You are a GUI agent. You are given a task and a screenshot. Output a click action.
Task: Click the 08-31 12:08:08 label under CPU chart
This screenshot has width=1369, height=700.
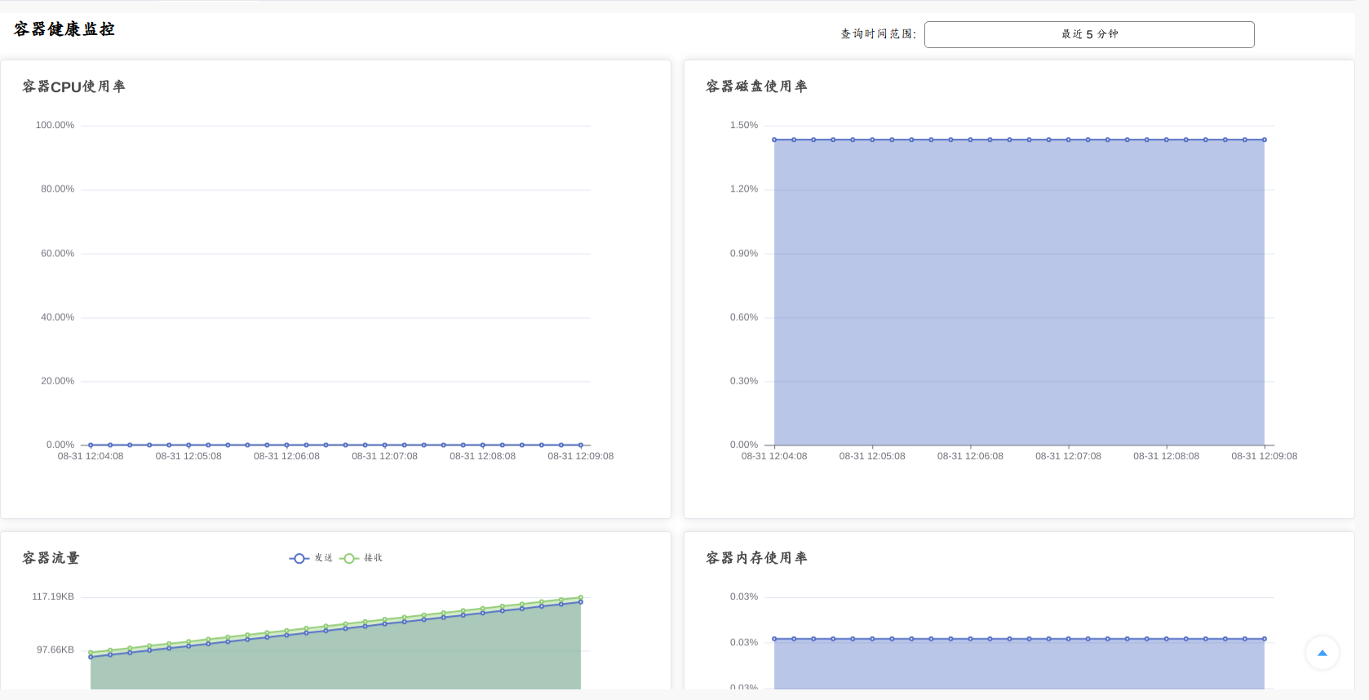pyautogui.click(x=482, y=456)
